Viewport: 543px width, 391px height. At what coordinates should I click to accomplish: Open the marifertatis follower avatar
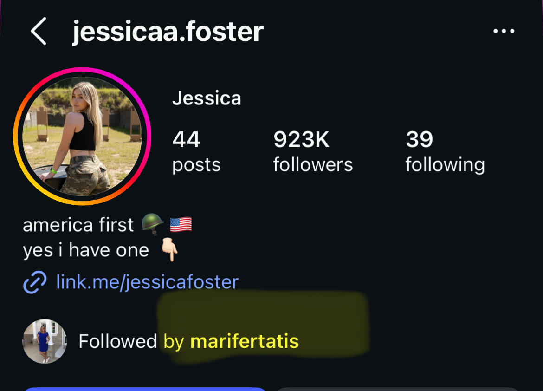click(45, 341)
